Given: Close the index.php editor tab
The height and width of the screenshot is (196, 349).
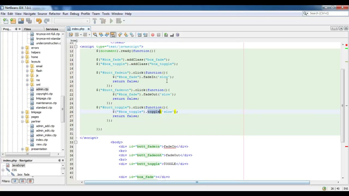Looking at the screenshot, I should coord(88,29).
